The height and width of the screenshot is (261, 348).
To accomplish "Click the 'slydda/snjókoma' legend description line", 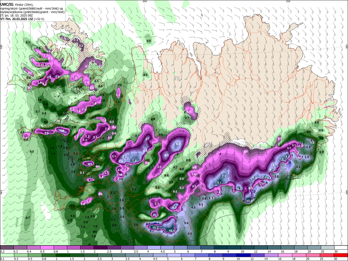I will tap(32, 12).
